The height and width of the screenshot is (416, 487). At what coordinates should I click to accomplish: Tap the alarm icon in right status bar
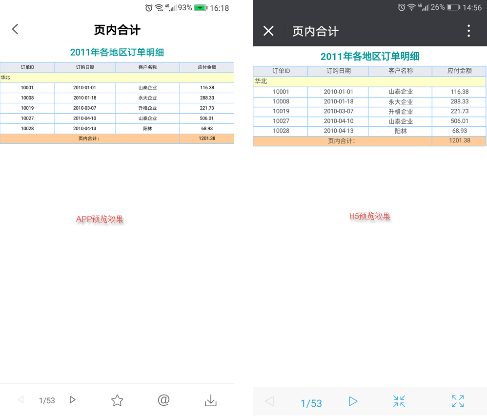coord(402,7)
